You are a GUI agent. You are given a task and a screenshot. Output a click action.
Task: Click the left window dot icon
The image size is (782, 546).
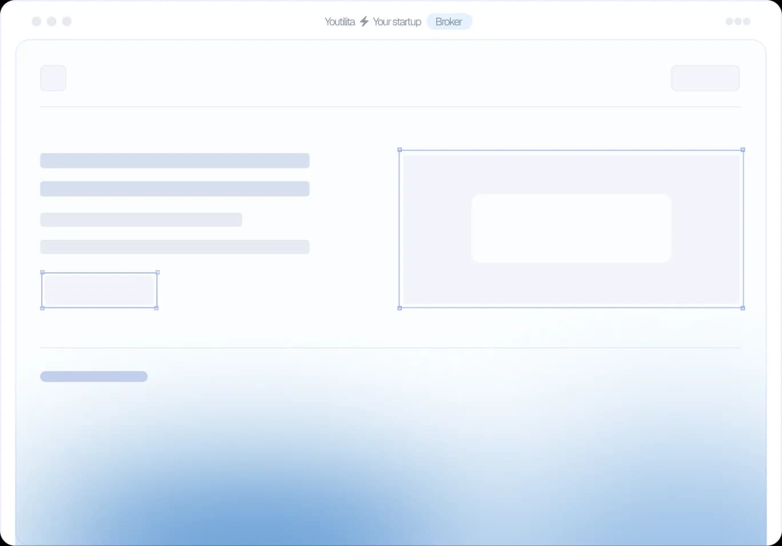pos(36,21)
